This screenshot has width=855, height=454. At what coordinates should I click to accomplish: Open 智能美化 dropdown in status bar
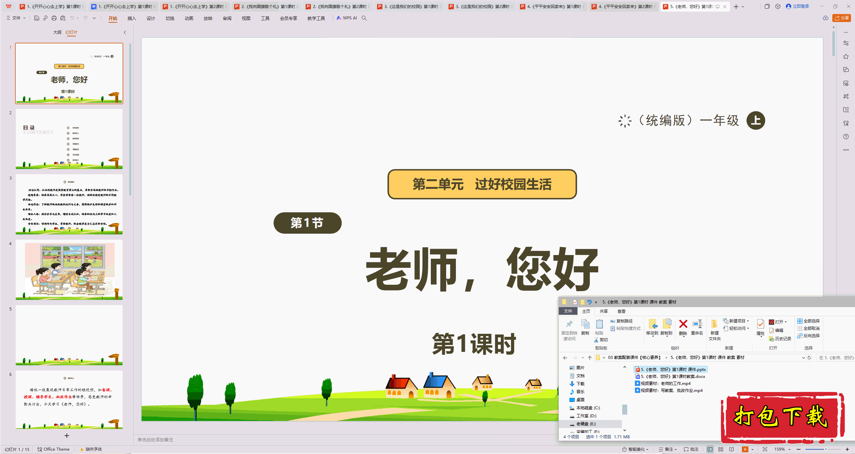[636, 449]
